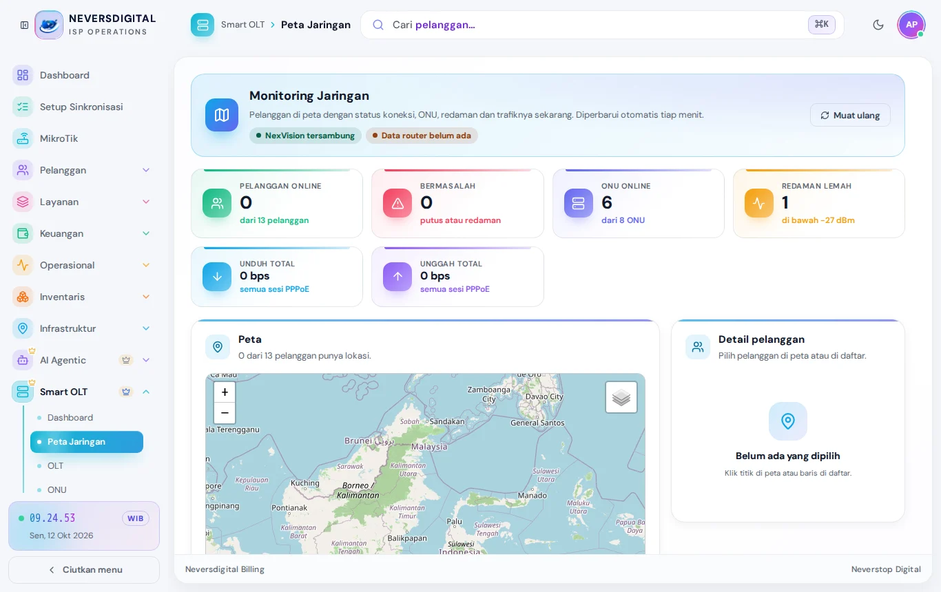Click the Smart OLT breadcrumb icon
This screenshot has height=592, width=941.
coord(203,25)
